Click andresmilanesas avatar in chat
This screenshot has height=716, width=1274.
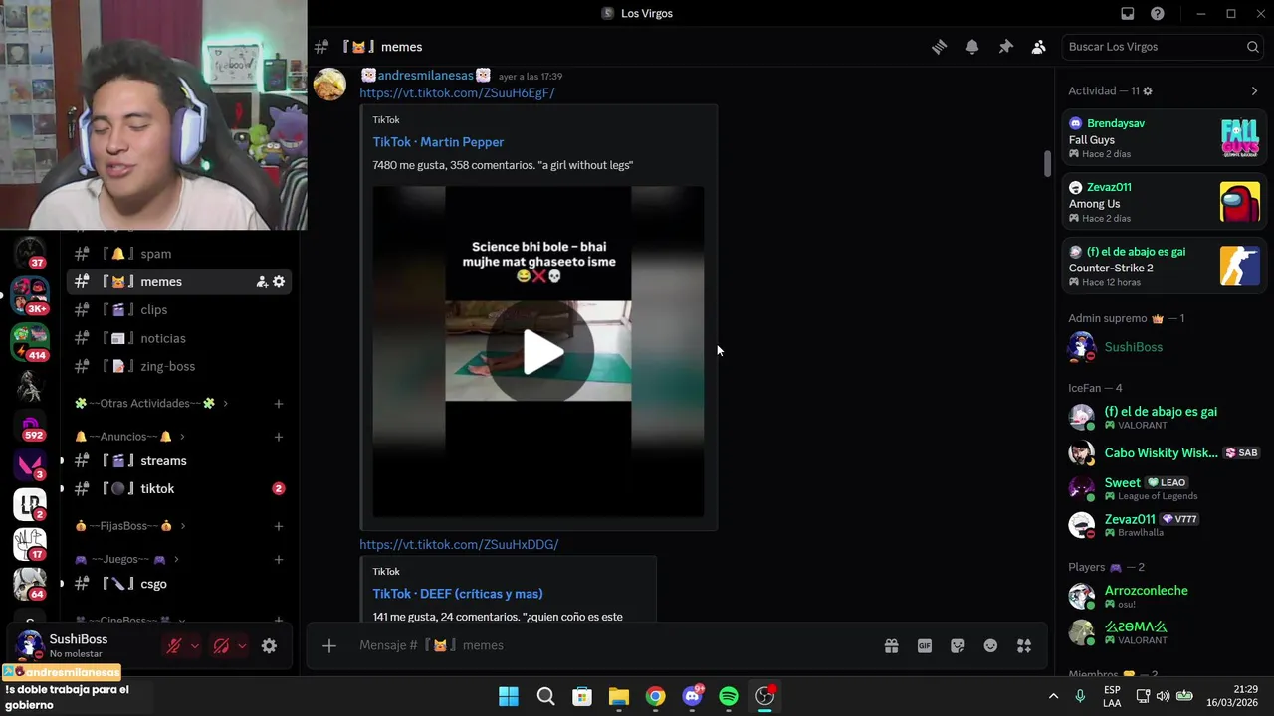point(329,85)
